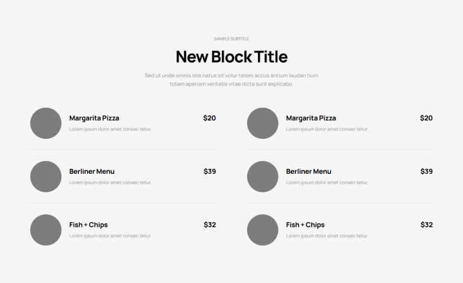Select the right column Fish + Chips title
The image size is (463, 283).
(305, 225)
